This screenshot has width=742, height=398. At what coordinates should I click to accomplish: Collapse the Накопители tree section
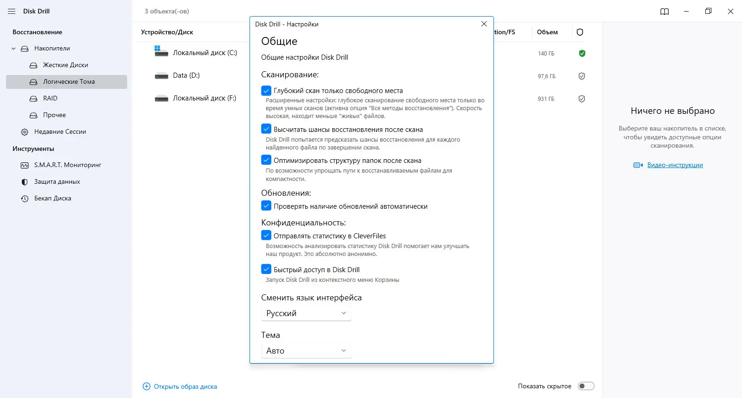coord(13,49)
